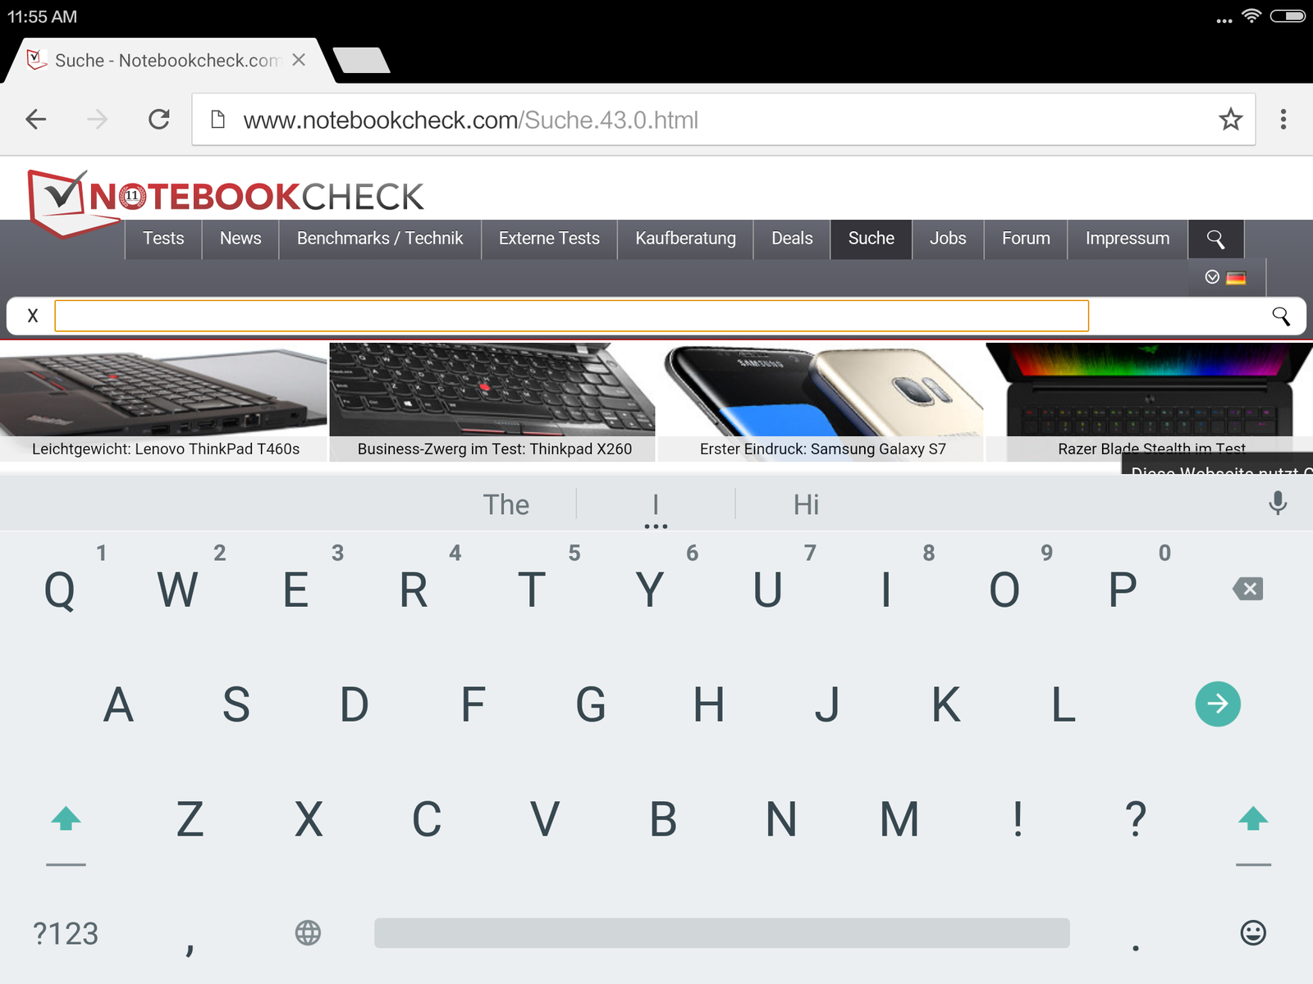Open a new browser tab
The width and height of the screenshot is (1313, 984).
pos(361,61)
